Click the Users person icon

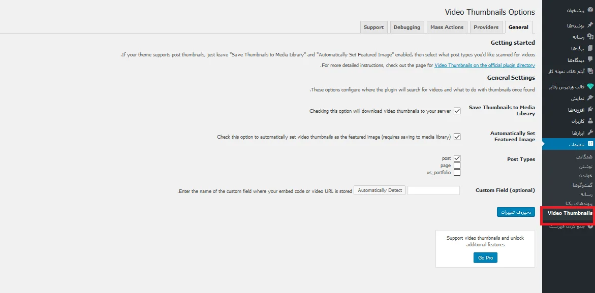pos(590,121)
